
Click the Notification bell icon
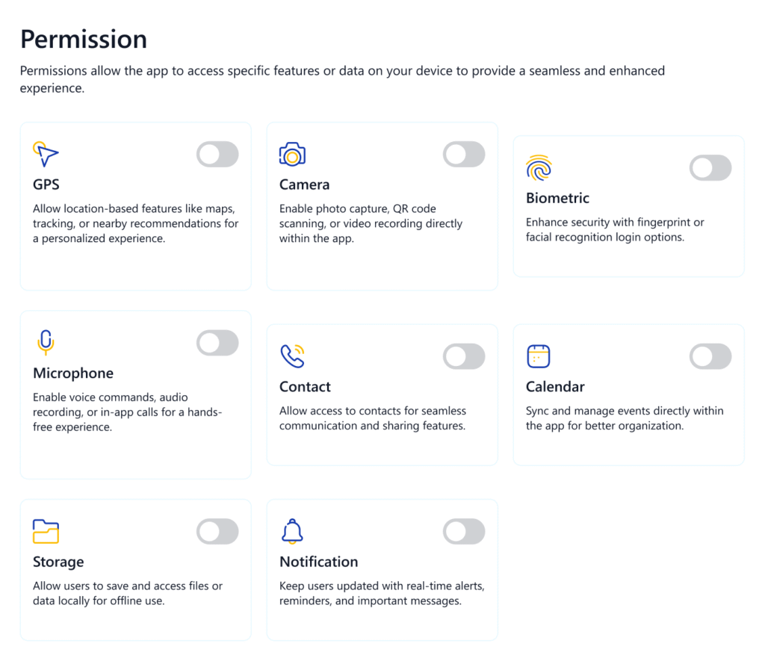coord(292,532)
